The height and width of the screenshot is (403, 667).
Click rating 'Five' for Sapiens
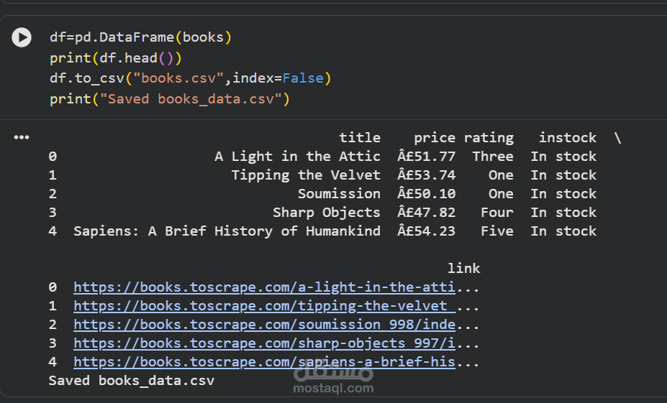pos(497,231)
